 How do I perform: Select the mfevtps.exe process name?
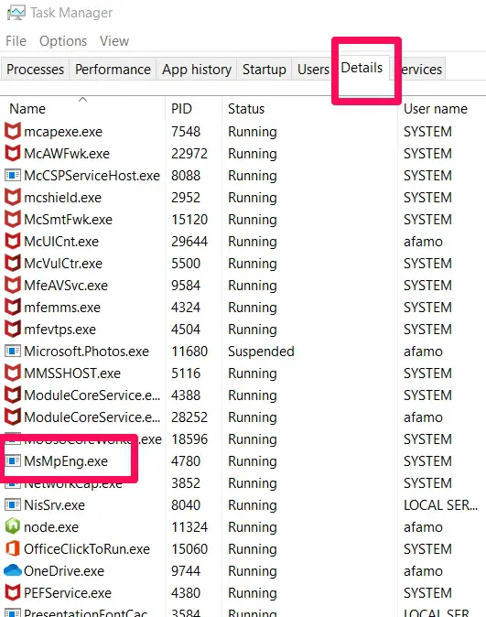tap(59, 330)
